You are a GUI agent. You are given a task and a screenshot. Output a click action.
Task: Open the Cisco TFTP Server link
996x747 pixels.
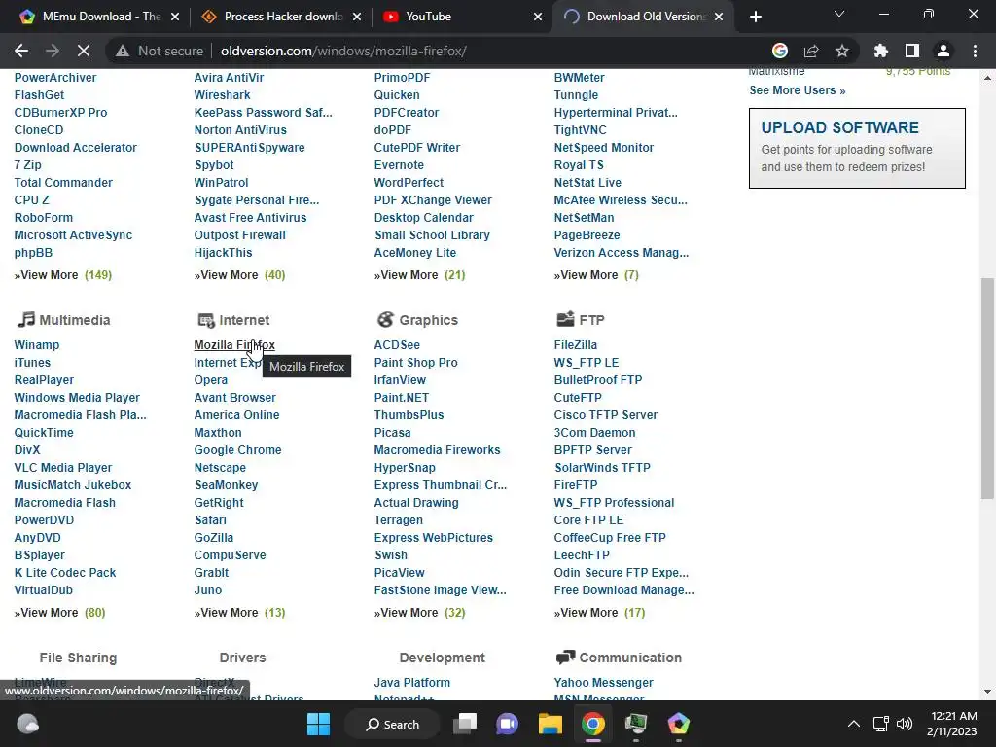pyautogui.click(x=605, y=414)
